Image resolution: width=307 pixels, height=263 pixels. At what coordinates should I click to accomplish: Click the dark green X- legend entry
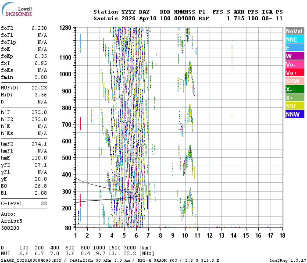click(x=294, y=89)
